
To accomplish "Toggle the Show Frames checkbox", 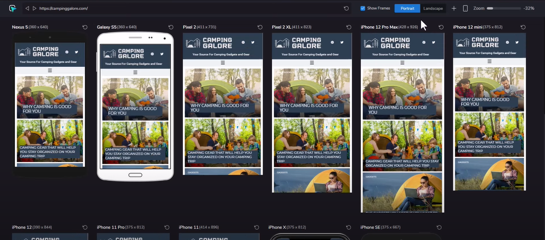I will [x=363, y=8].
